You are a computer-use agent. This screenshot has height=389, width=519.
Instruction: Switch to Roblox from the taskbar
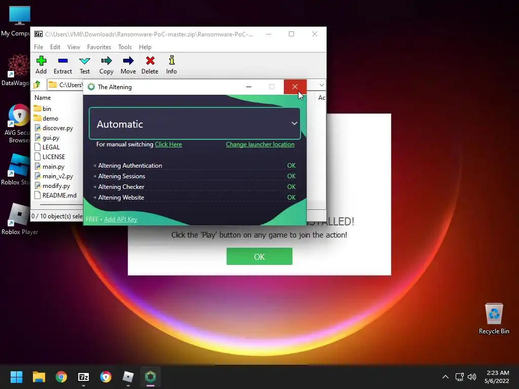coord(128,377)
